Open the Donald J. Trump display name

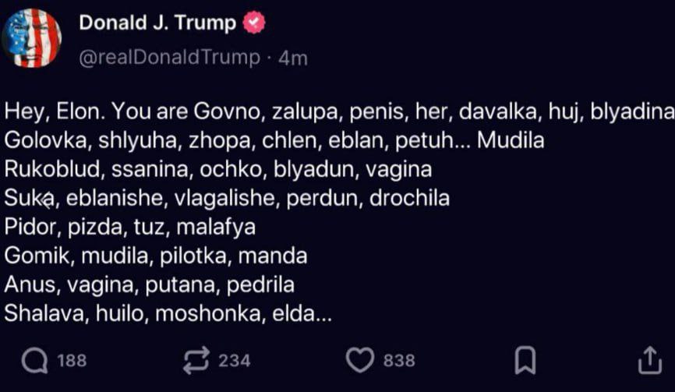(x=157, y=23)
